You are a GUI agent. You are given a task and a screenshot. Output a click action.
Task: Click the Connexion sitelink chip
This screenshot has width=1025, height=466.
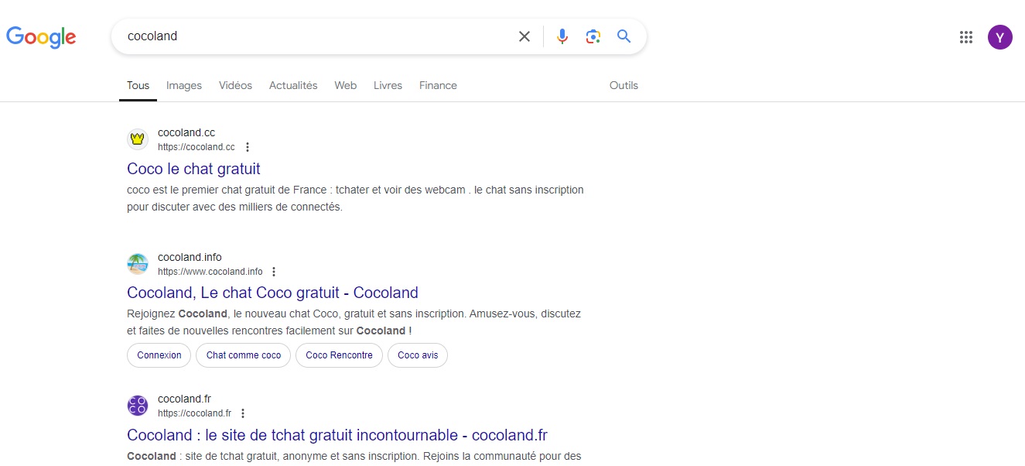pyautogui.click(x=159, y=355)
